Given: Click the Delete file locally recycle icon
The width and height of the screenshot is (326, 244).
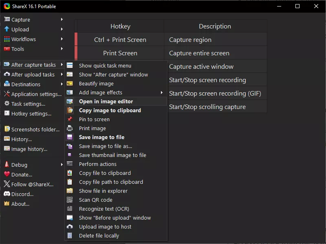Looking at the screenshot, I should (70, 235).
